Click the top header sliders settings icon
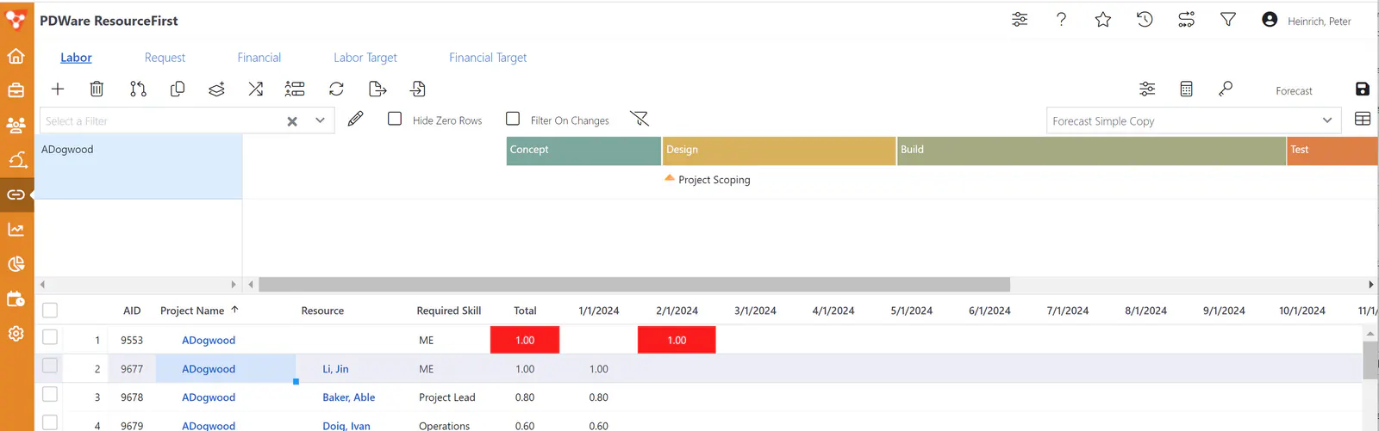Viewport: 1379px width, 431px height. tap(1020, 19)
